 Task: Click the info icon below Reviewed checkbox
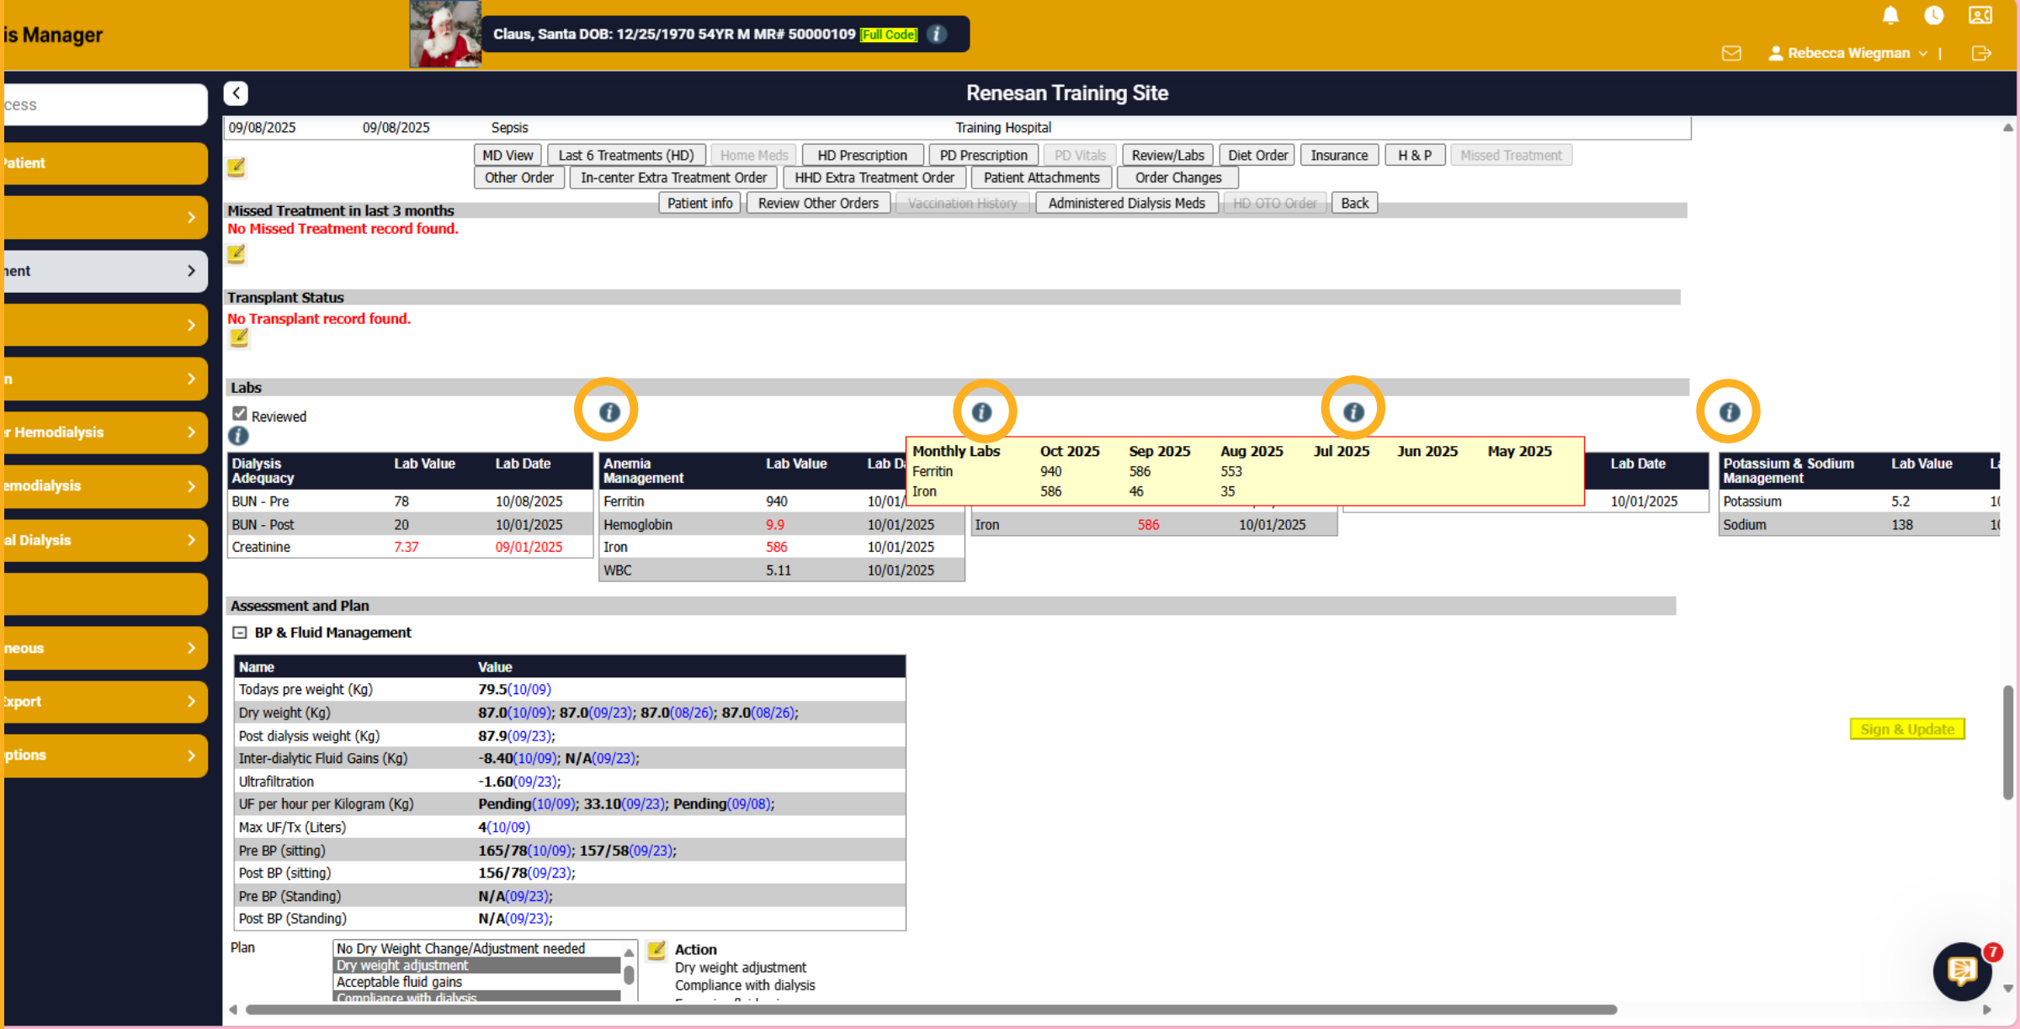pyautogui.click(x=238, y=436)
